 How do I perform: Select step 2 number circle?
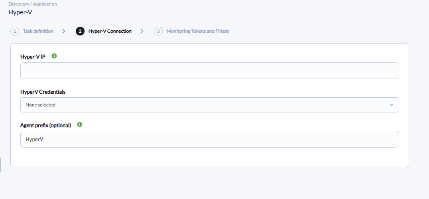[x=80, y=31]
